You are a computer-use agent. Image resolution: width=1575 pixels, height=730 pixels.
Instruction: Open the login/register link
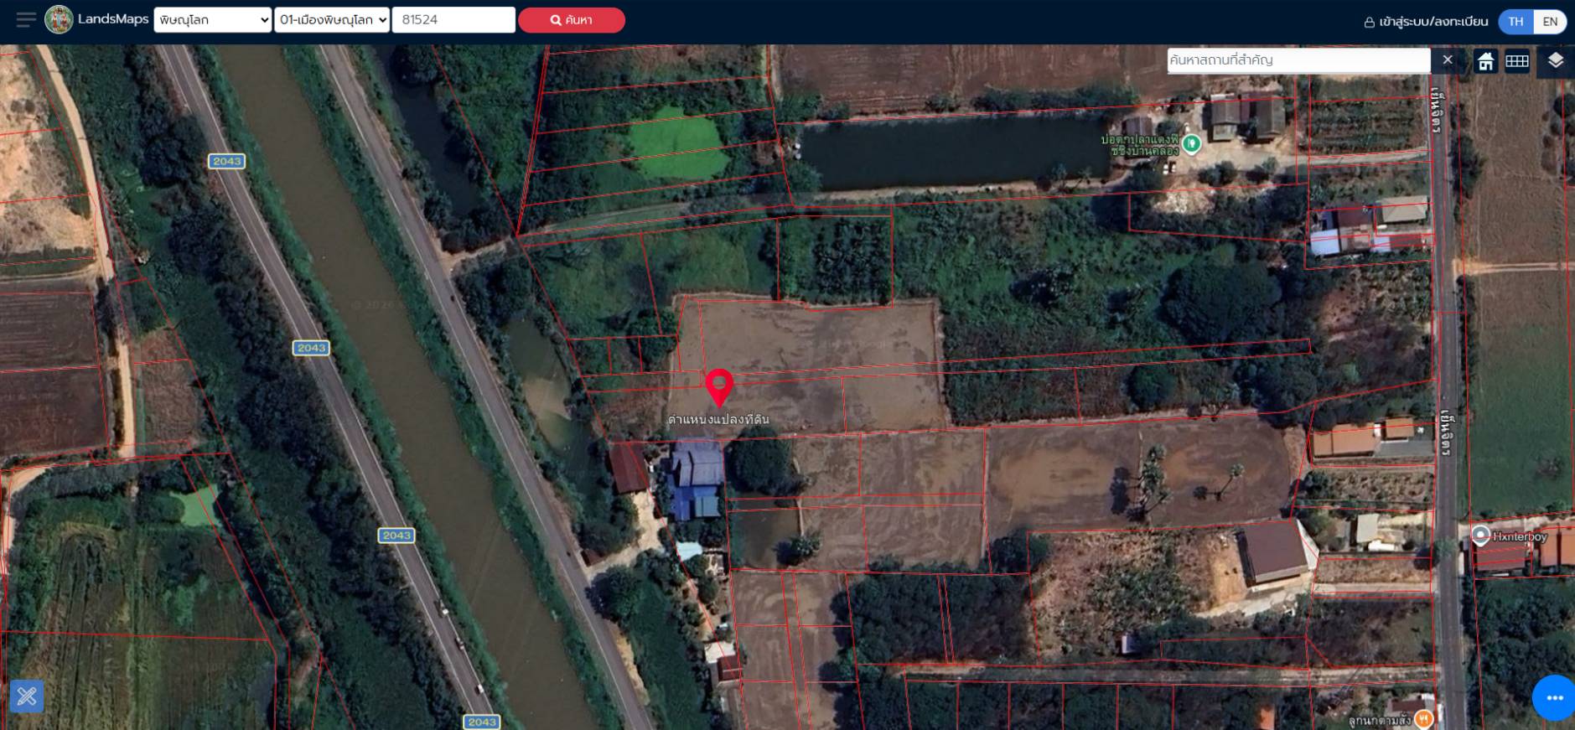click(x=1426, y=22)
